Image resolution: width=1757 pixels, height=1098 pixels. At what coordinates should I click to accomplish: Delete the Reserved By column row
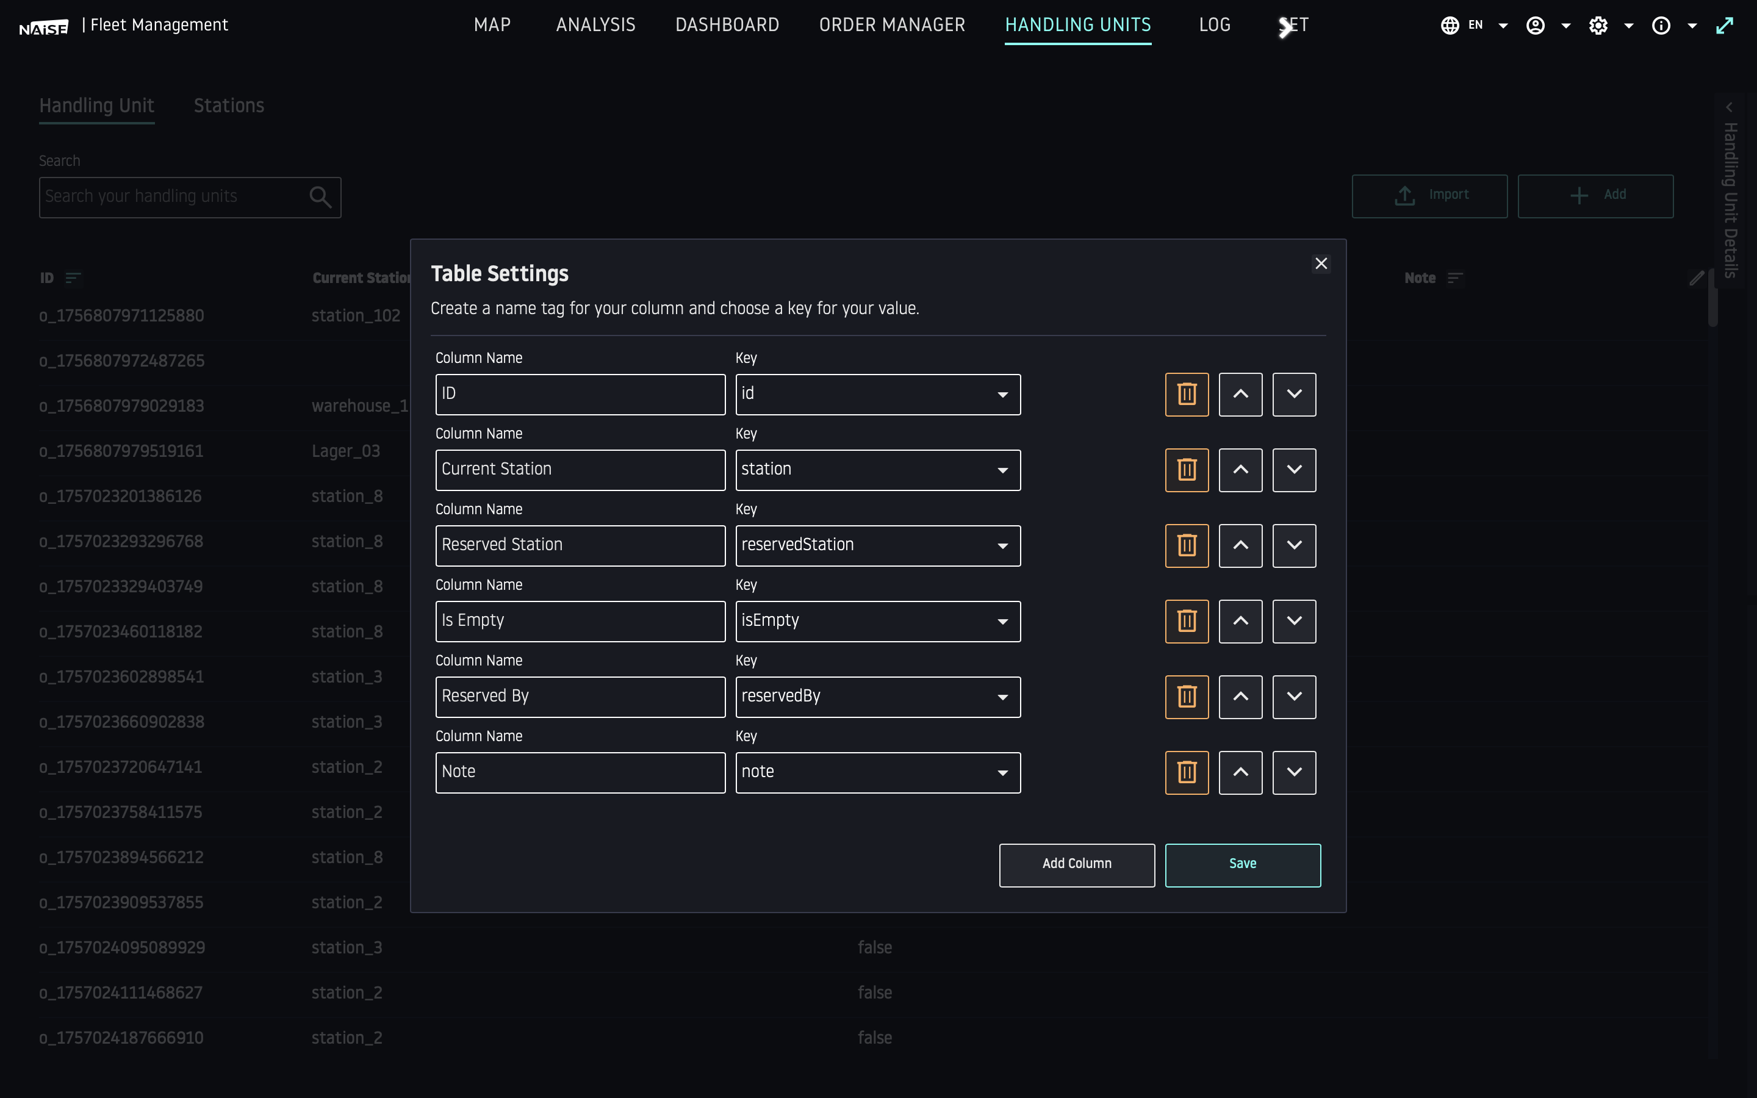tap(1187, 697)
